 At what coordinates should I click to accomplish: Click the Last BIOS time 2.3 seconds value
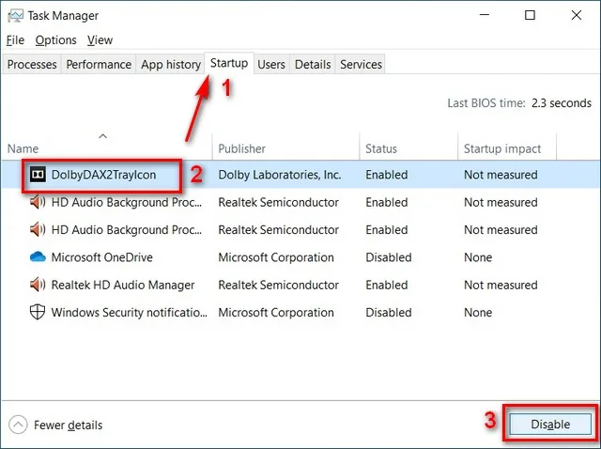(x=562, y=102)
